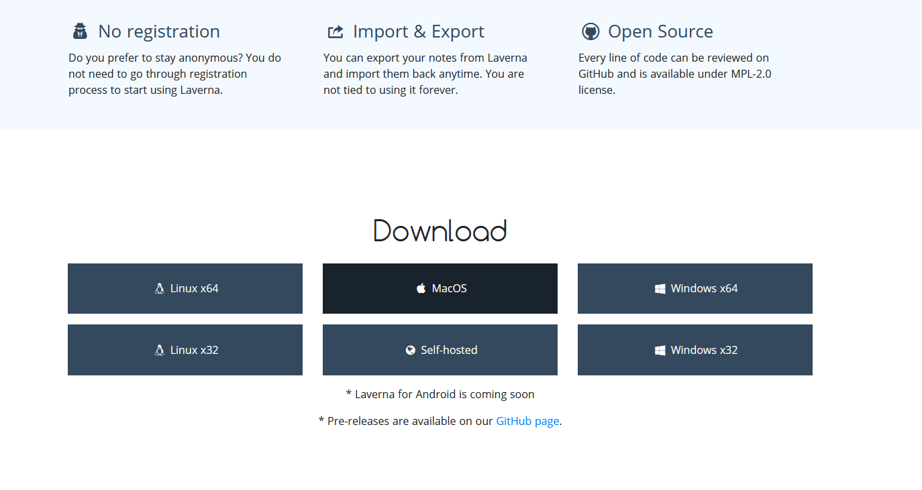Viewport: 922px width, 490px height.
Task: Click the Apple logo on the MacOS button
Action: pos(421,288)
